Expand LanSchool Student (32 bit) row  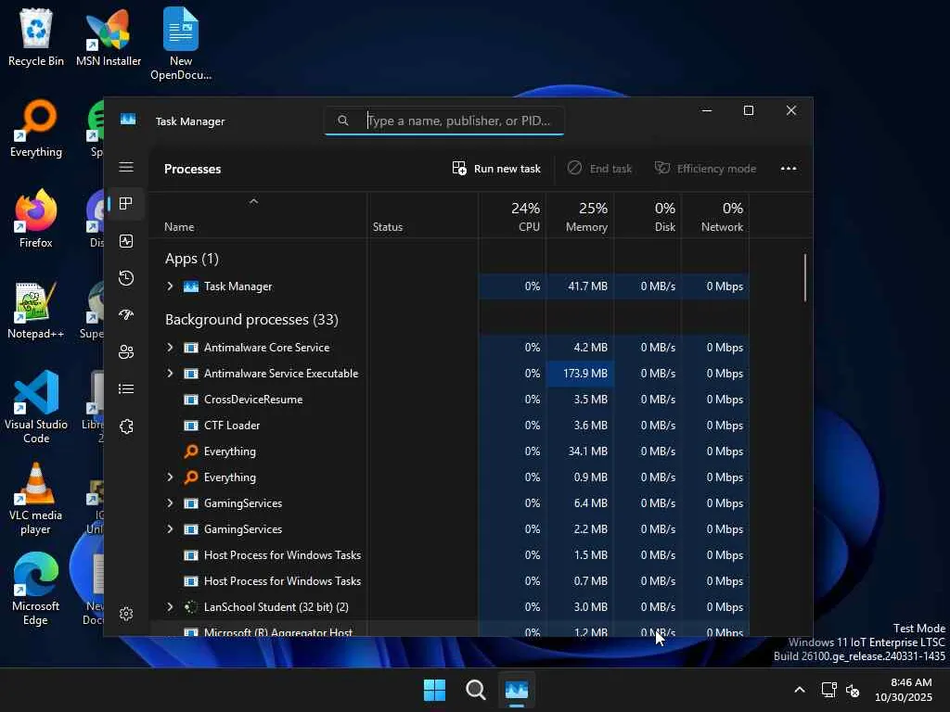[171, 606]
